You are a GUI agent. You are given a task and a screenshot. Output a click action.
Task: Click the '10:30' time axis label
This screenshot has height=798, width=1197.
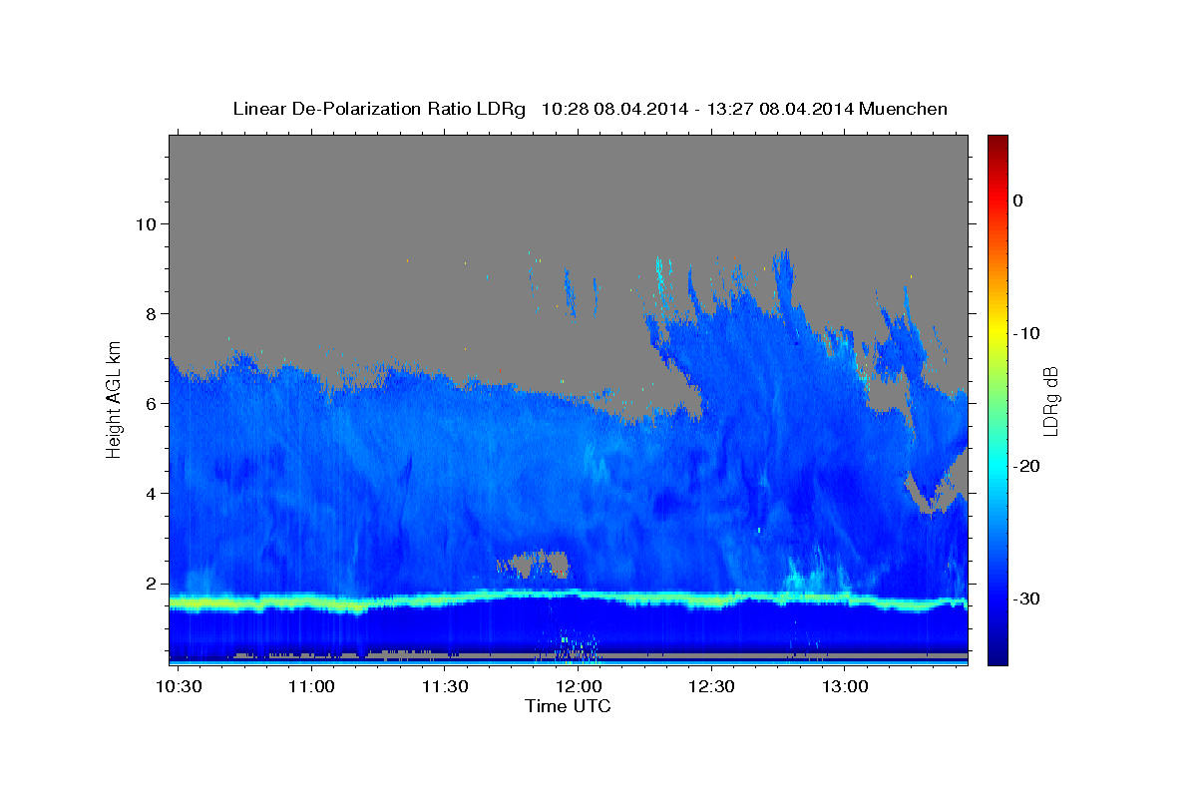coord(180,687)
